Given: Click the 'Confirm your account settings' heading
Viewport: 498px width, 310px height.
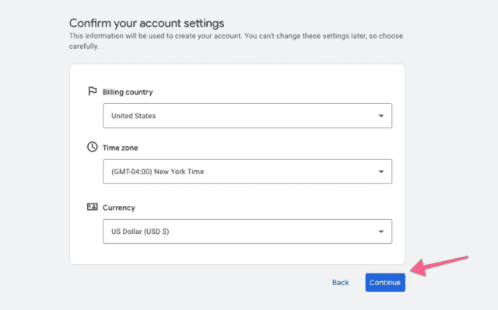Looking at the screenshot, I should pos(147,23).
